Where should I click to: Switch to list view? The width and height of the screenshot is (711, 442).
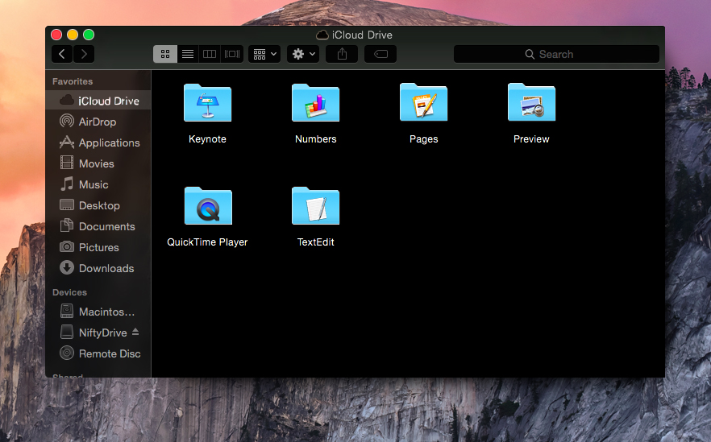(188, 54)
